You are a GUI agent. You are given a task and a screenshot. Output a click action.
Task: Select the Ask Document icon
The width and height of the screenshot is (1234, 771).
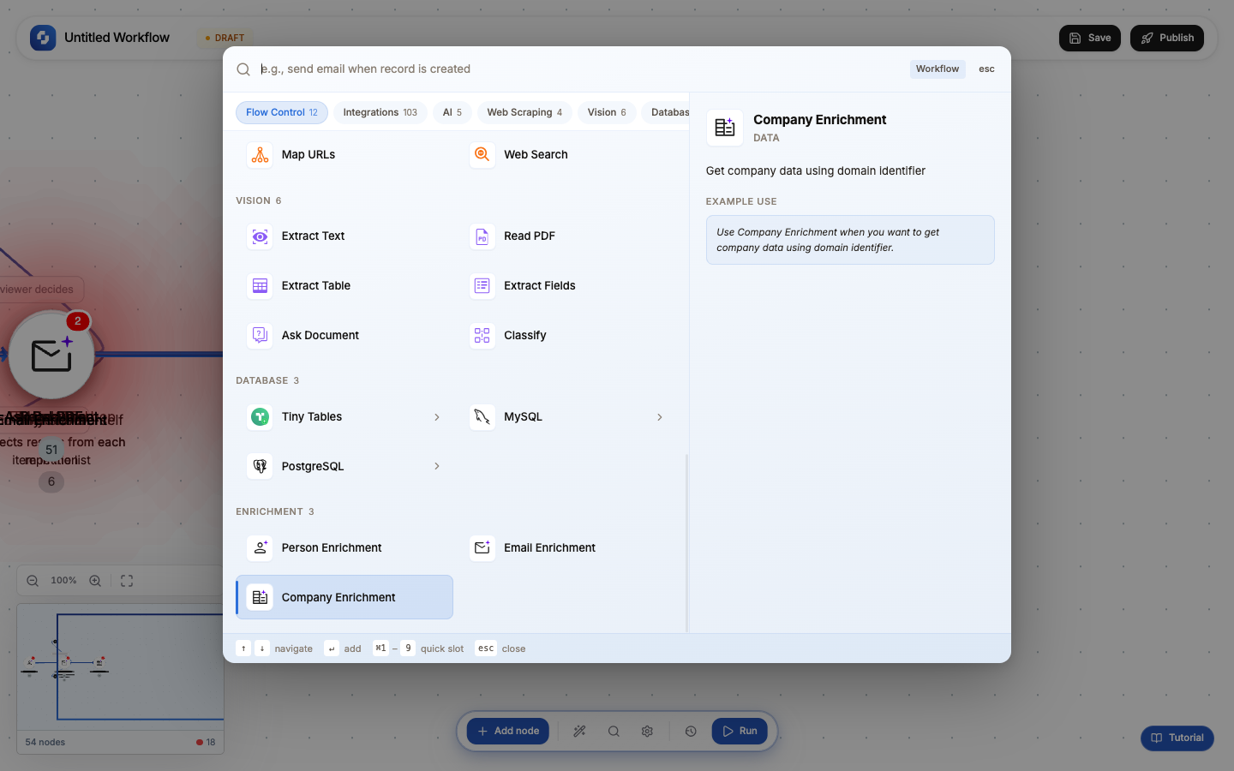coord(260,336)
